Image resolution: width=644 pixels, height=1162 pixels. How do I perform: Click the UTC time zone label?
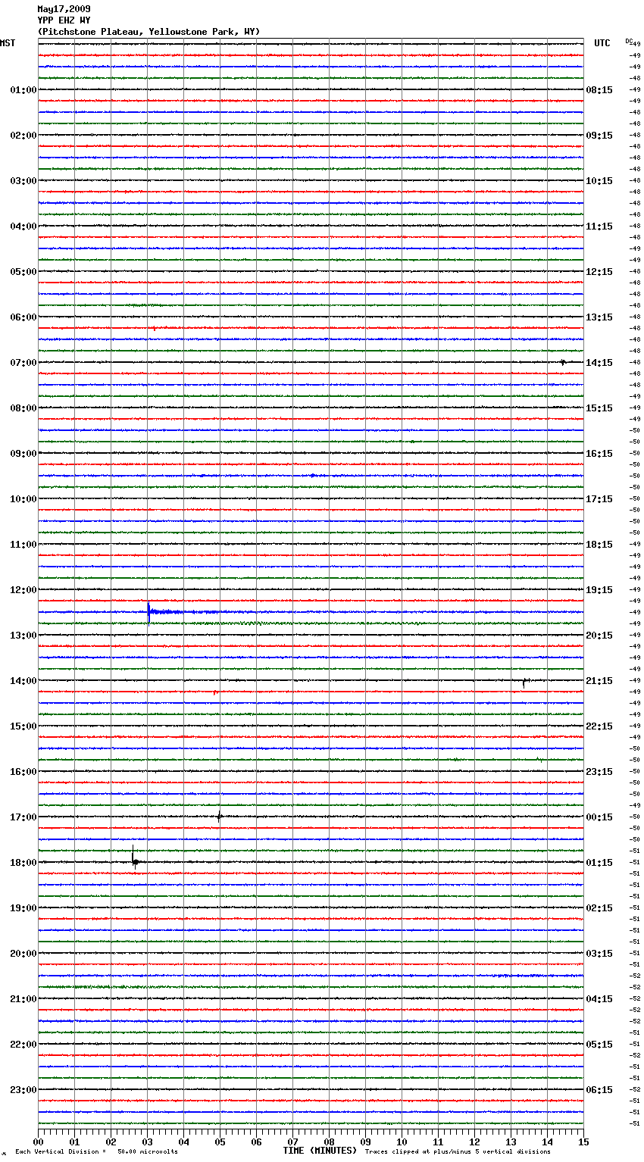[x=602, y=43]
